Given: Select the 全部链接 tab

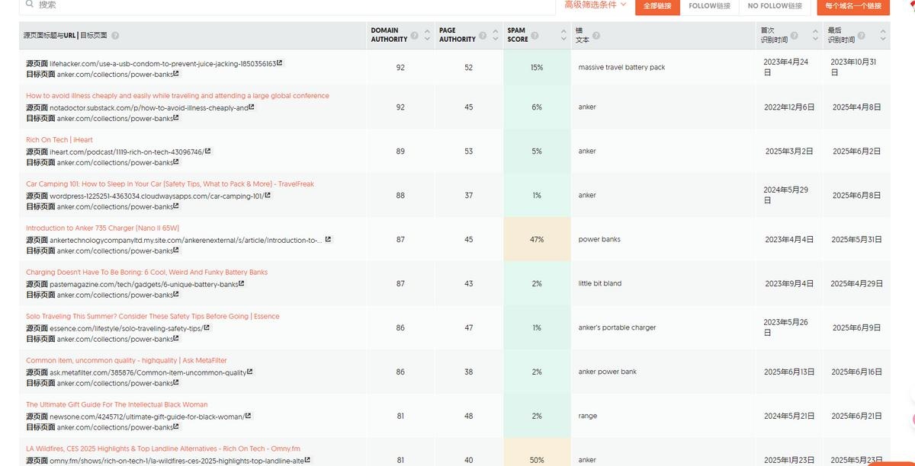Looking at the screenshot, I should (x=657, y=6).
